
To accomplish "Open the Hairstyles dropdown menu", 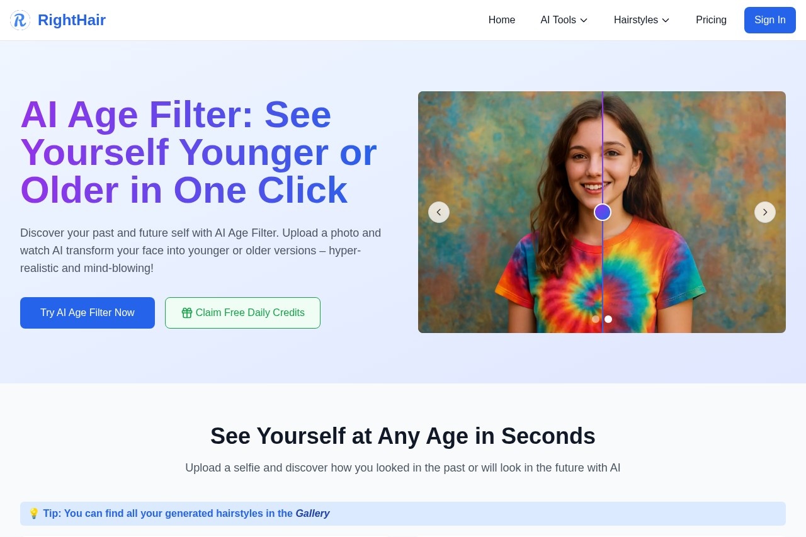I will pos(642,20).
